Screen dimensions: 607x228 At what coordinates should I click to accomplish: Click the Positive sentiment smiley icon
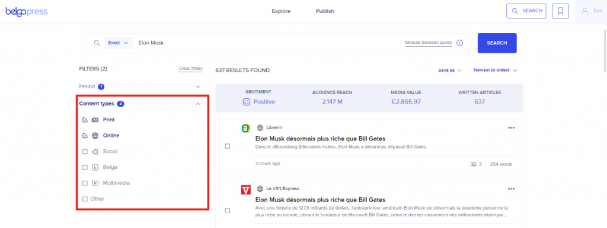246,102
